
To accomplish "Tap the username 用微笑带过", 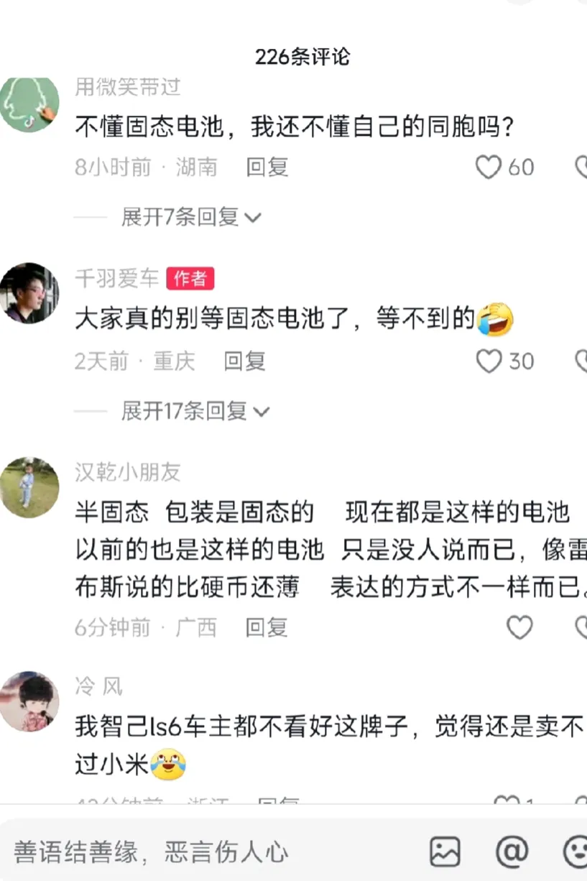I will pyautogui.click(x=128, y=87).
